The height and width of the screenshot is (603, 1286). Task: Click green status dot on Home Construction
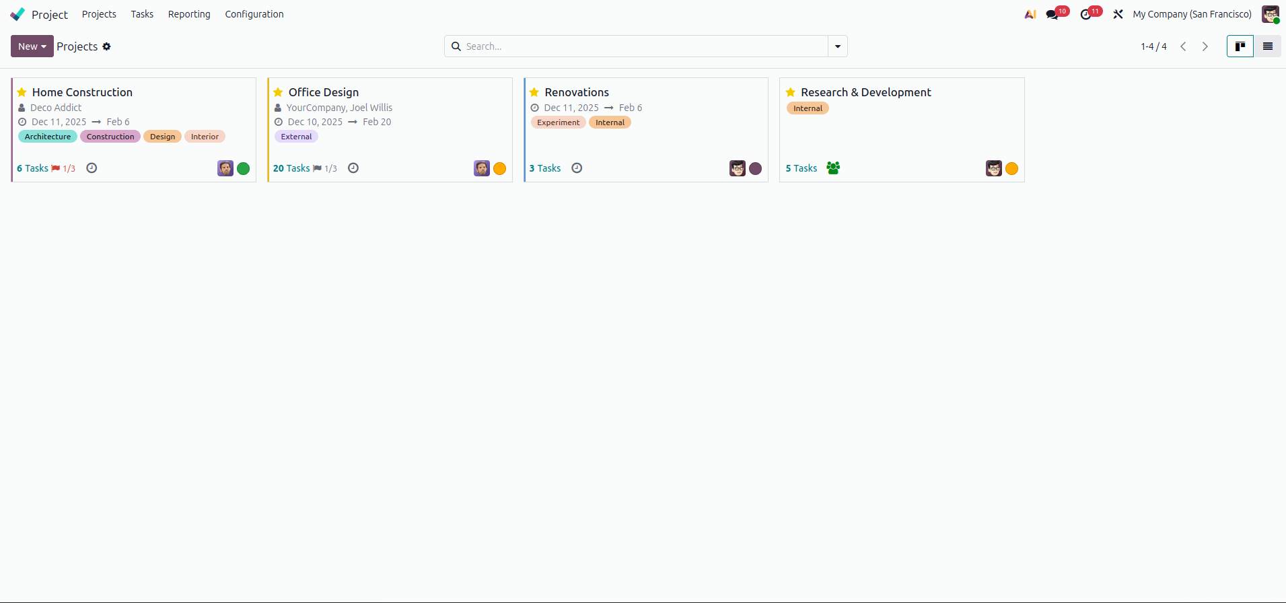(x=244, y=168)
